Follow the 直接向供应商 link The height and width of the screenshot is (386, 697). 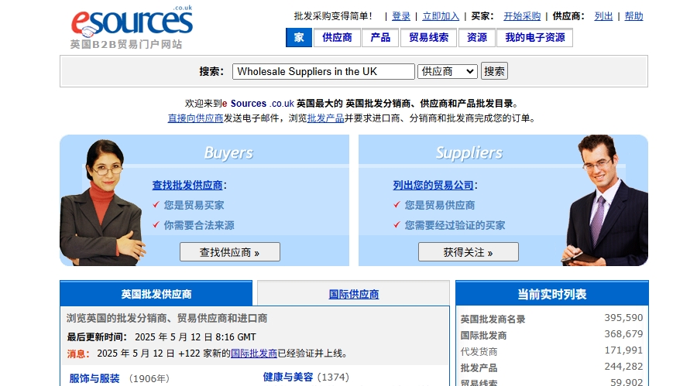pos(195,118)
